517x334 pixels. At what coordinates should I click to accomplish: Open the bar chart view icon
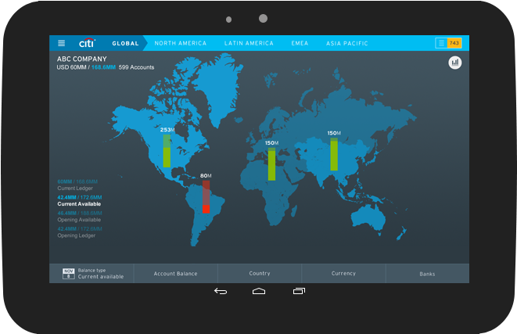tap(455, 63)
